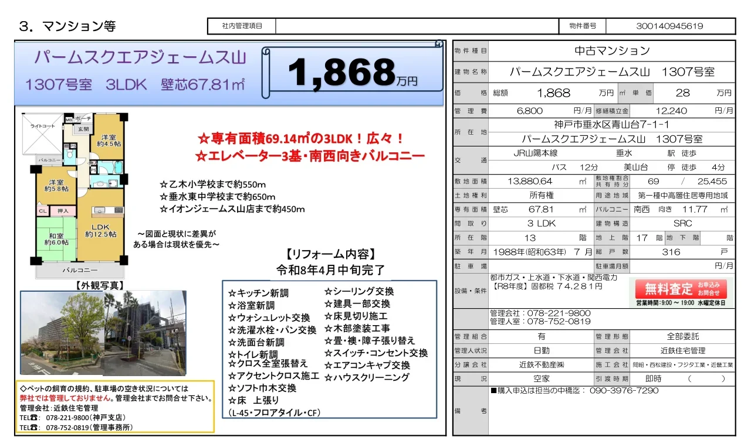Click the contact number 090-3976-7290
751x440 pixels.
pyautogui.click(x=623, y=390)
